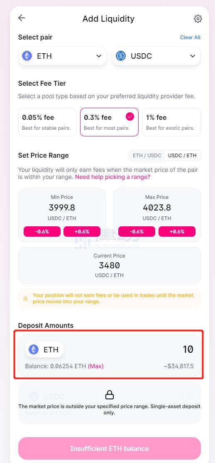The width and height of the screenshot is (215, 463).
Task: Click the warning triangle icon in the notice
Action: coord(26,298)
